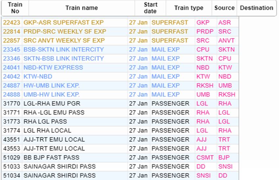
Task: Open PRDP-SRC WEEKLY SF EXP row
Action: 65,32
